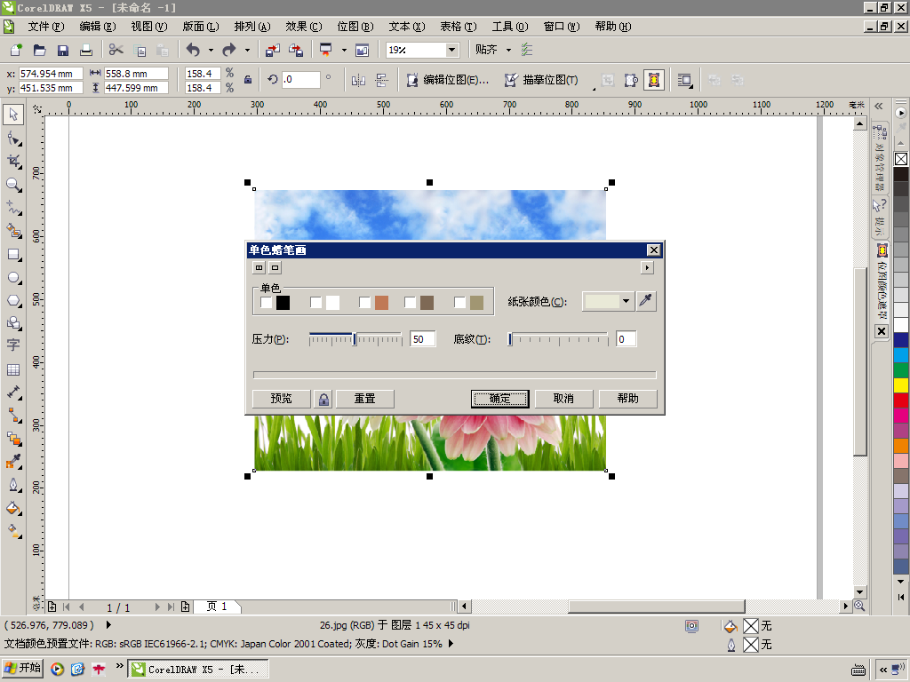
Task: Open the 文本 menu
Action: click(407, 26)
